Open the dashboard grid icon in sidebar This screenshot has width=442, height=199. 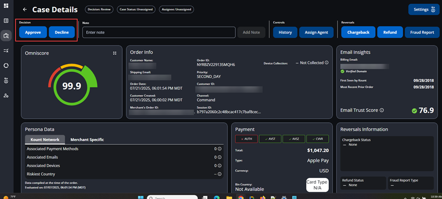click(x=6, y=6)
